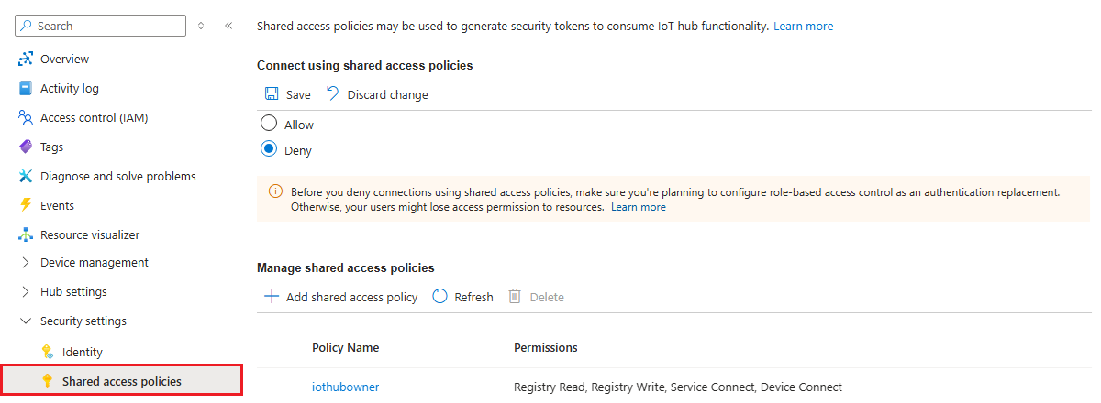Open Tags via its purple tag icon

[x=26, y=147]
